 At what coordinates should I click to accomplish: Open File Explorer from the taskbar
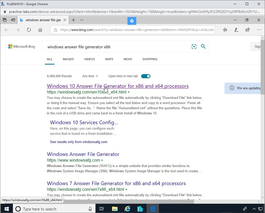coord(115,209)
